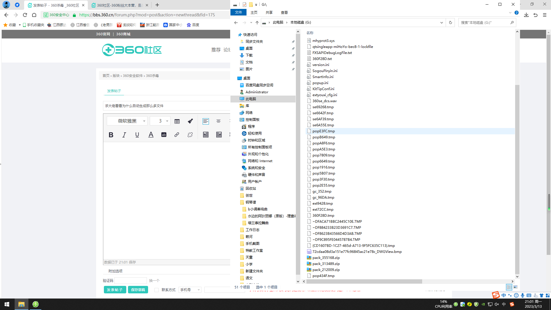This screenshot has height=310, width=551.
Task: Select file mhyprot3.sys
Action: coord(323,41)
